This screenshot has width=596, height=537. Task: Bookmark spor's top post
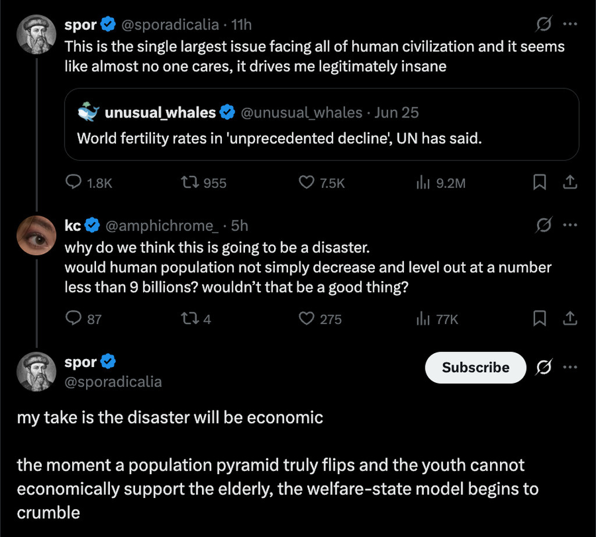coord(540,183)
